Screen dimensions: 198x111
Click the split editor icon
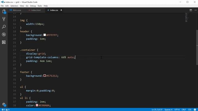(x=191, y=10)
